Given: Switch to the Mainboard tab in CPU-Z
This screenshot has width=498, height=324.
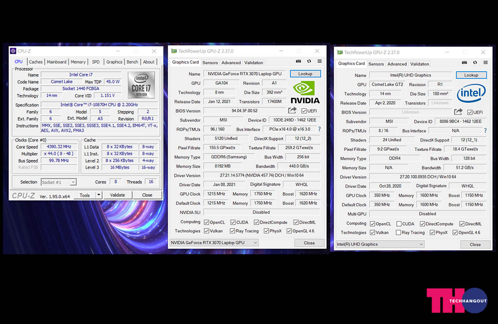Looking at the screenshot, I should (x=57, y=62).
